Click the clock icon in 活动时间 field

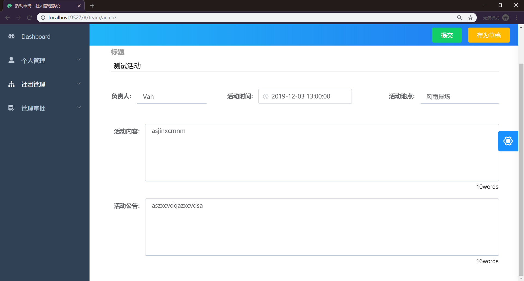point(266,96)
